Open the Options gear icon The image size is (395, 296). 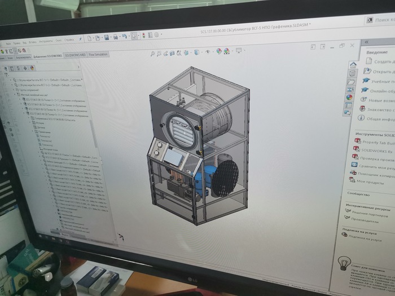coord(157,35)
